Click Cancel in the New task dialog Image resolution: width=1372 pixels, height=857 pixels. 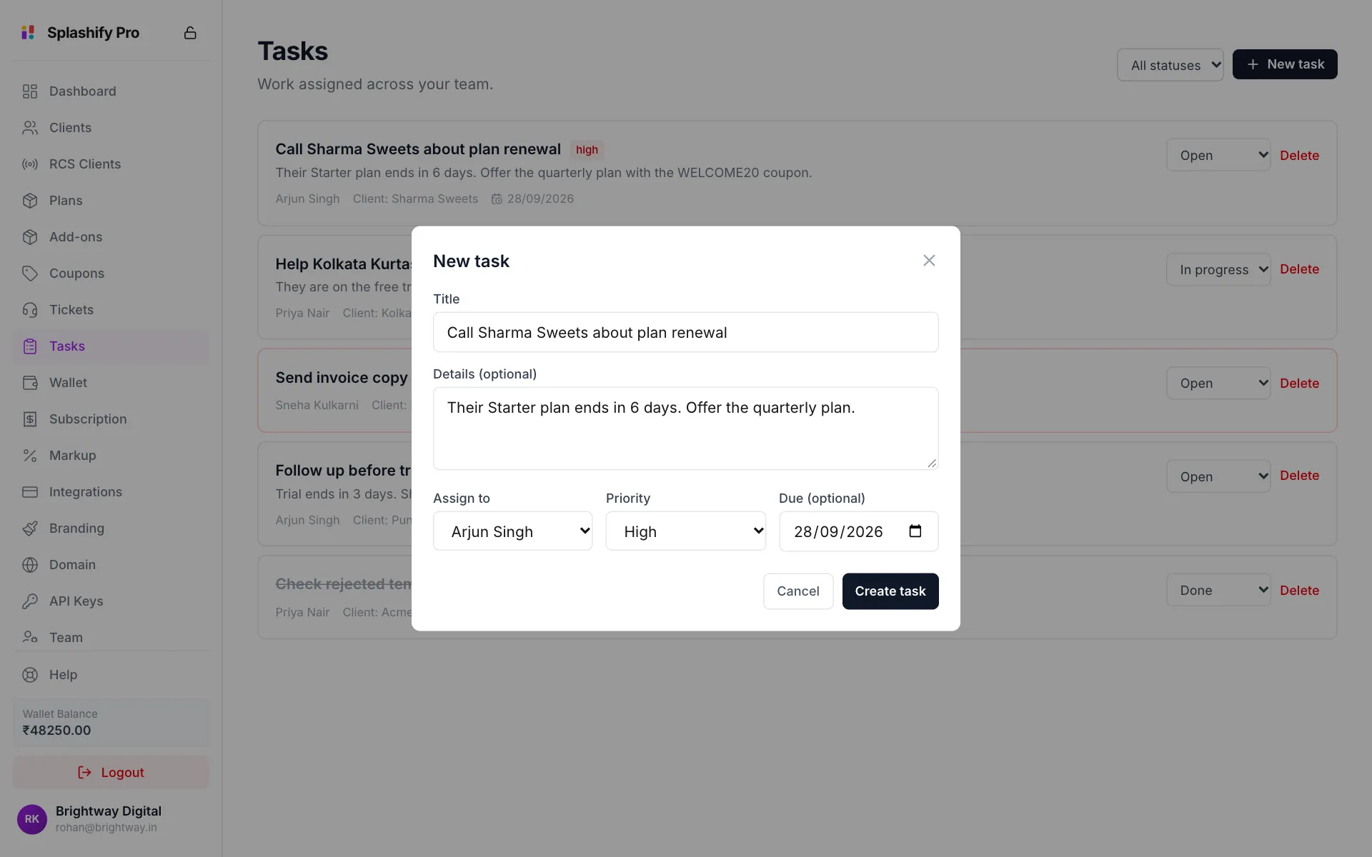click(x=798, y=591)
